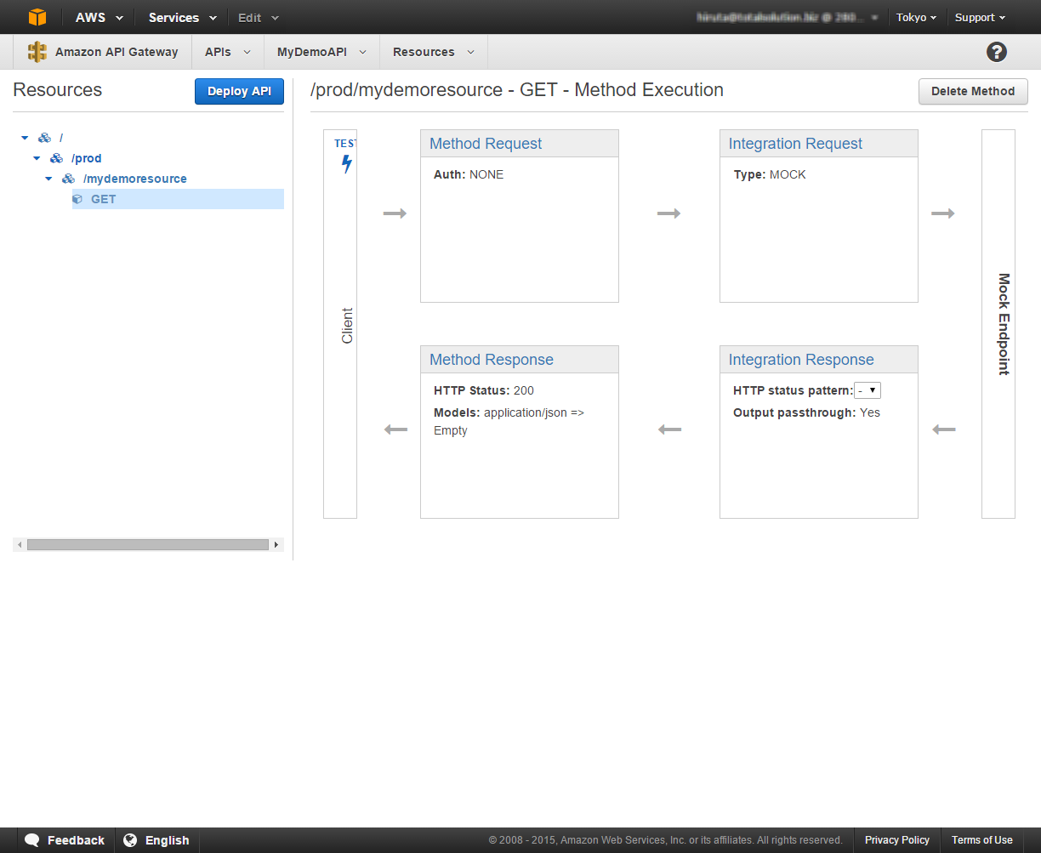Open the blurred account name menu
The width and height of the screenshot is (1041, 853).
(788, 17)
